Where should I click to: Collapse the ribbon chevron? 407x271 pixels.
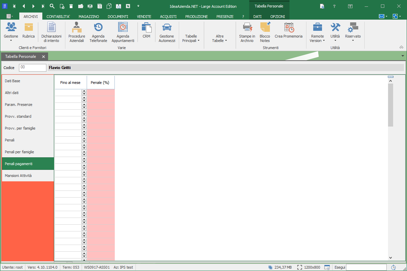point(402,47)
